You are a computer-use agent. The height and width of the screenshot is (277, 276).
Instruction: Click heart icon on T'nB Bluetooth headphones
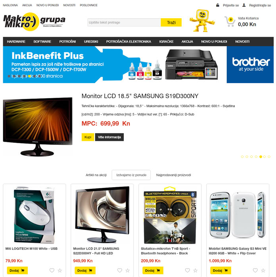188,270
